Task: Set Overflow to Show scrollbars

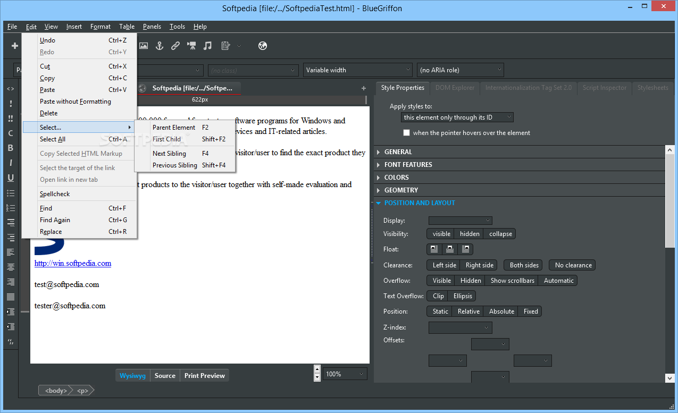Action: point(512,281)
